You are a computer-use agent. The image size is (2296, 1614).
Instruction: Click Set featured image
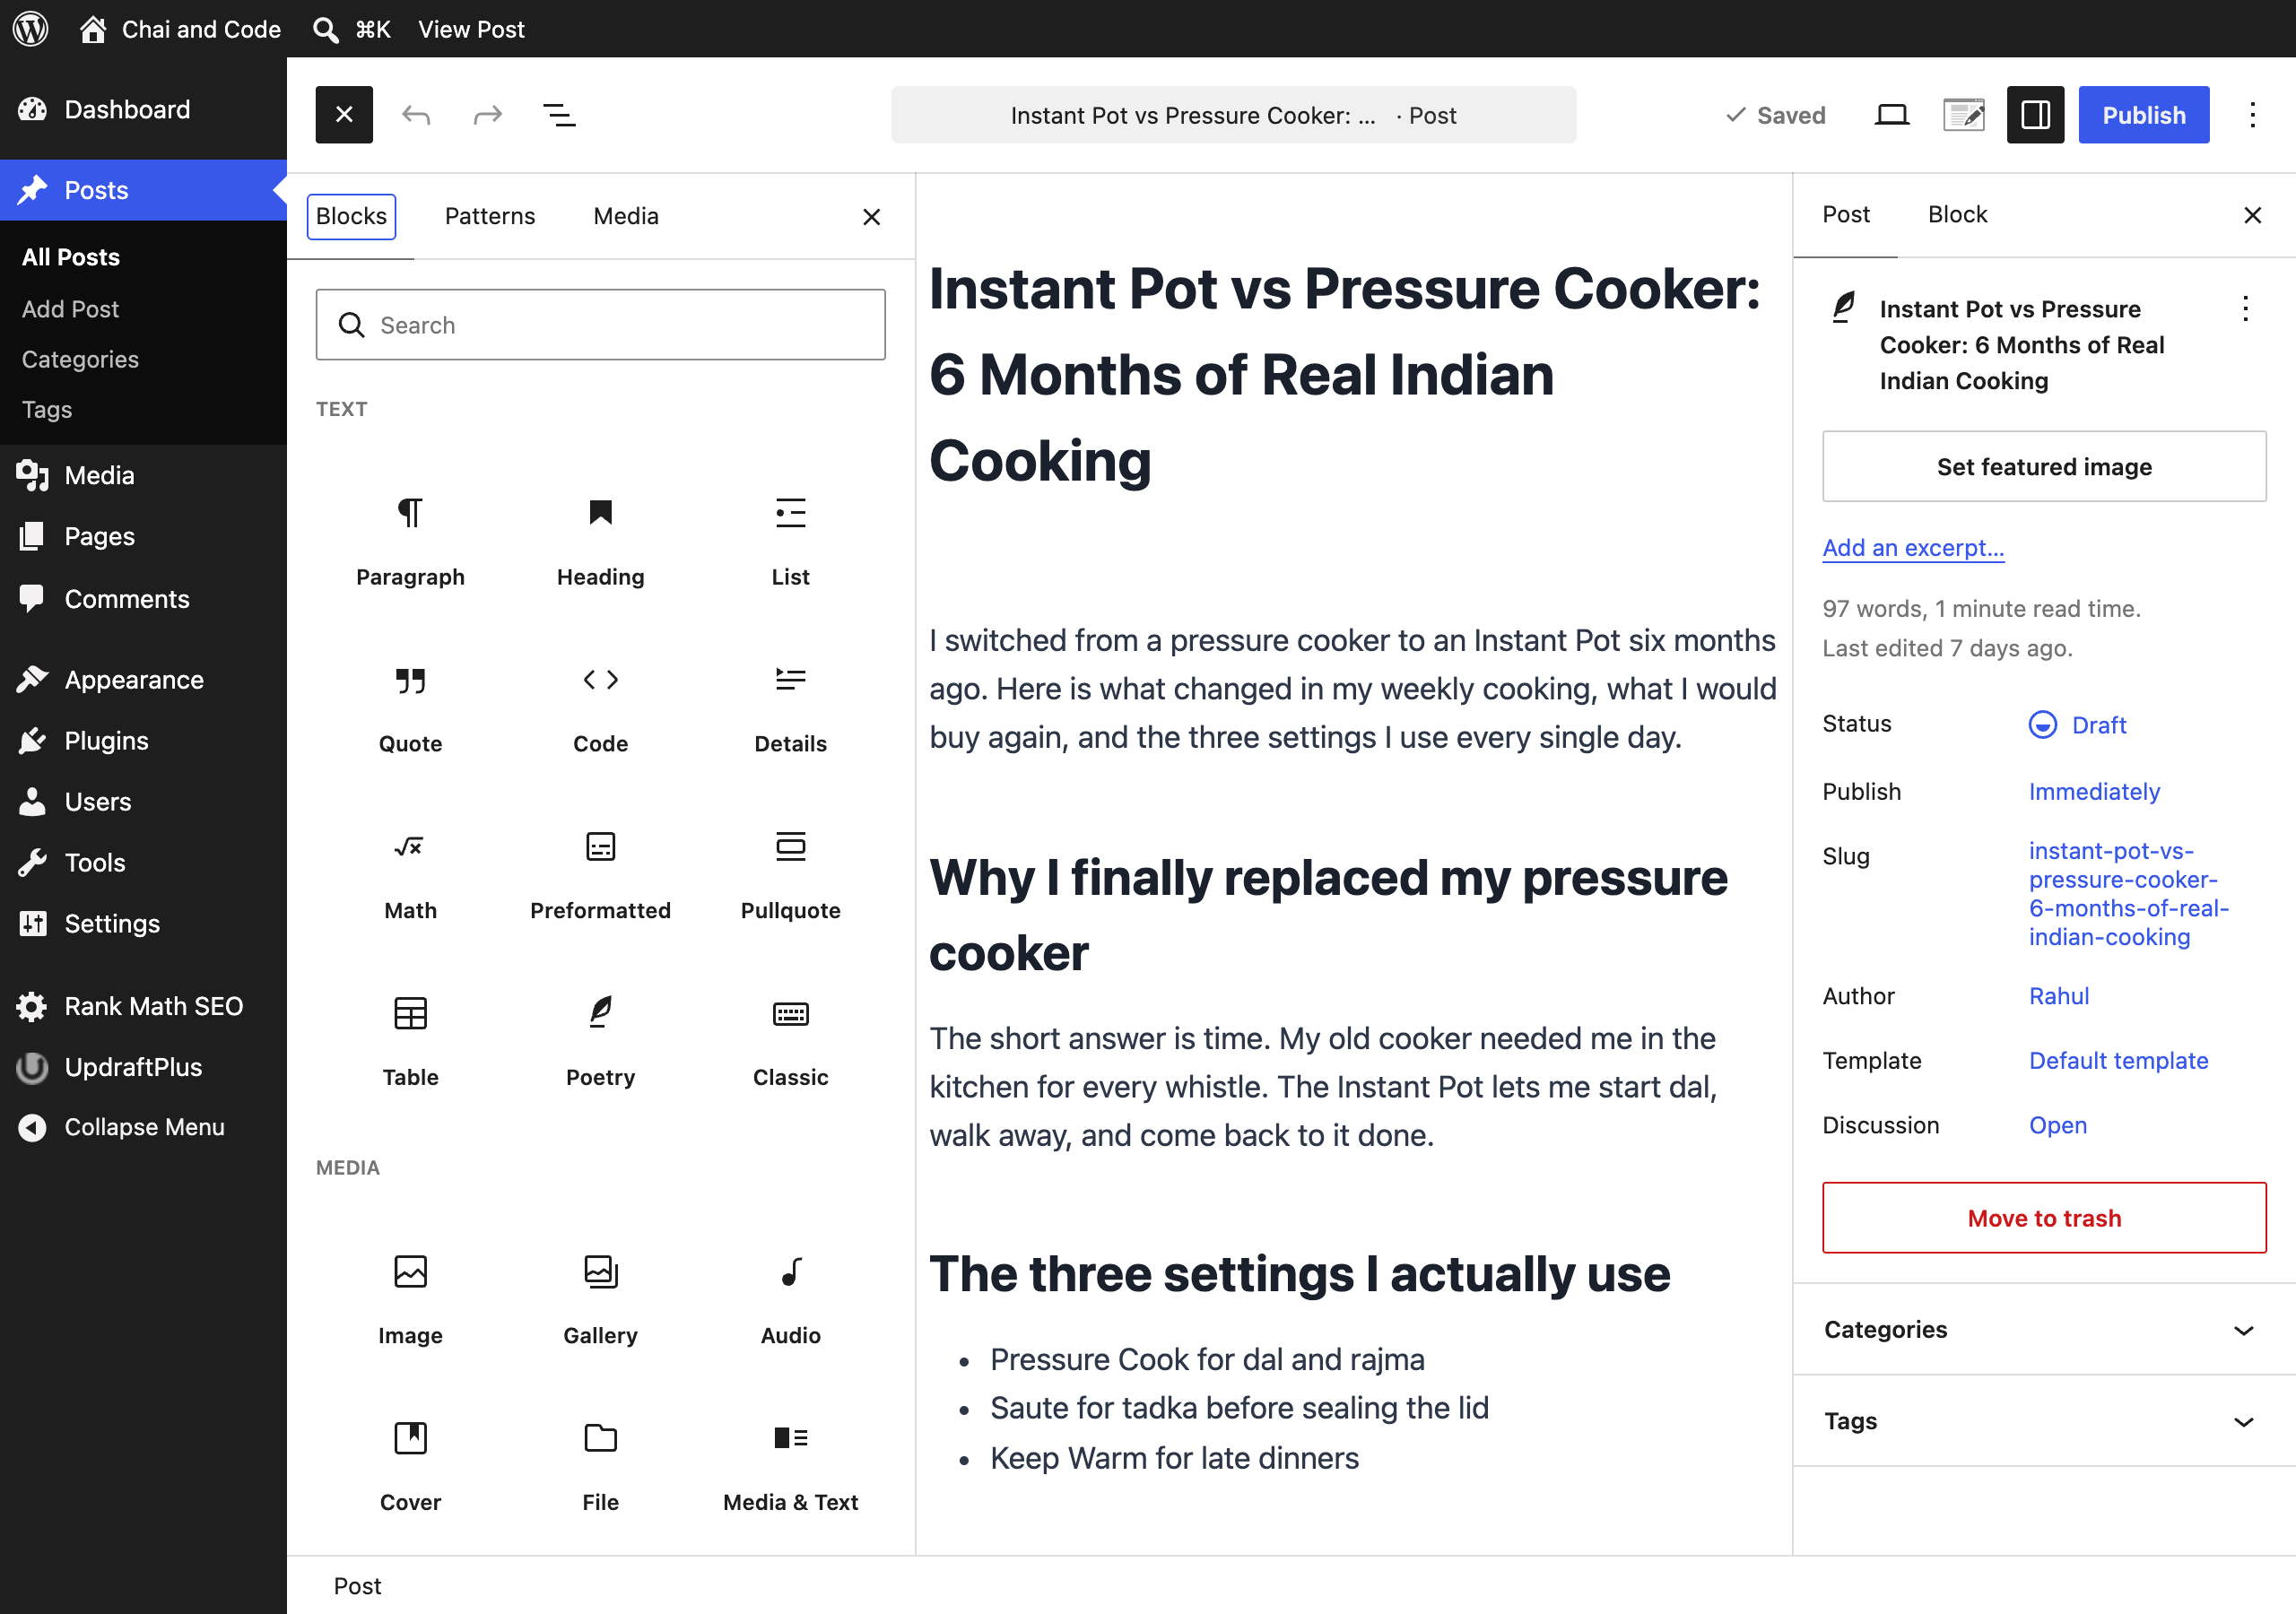(x=2043, y=467)
